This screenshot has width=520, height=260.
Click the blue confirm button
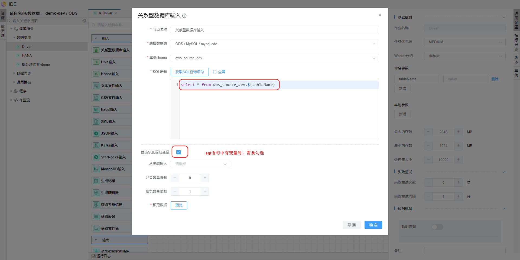coord(373,225)
